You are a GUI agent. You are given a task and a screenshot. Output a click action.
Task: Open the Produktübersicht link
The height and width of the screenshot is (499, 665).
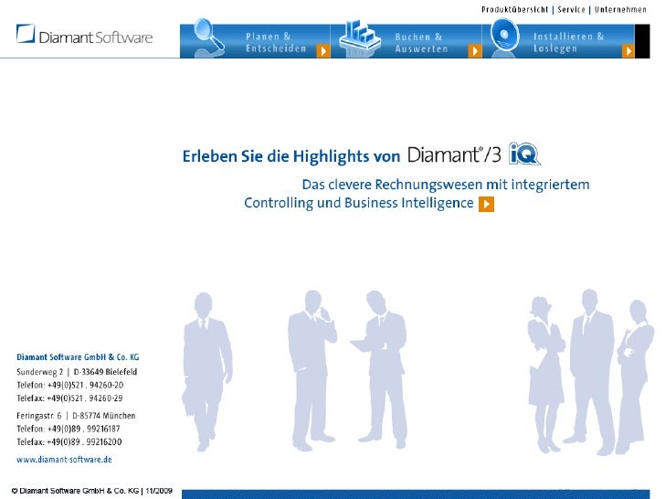click(514, 9)
